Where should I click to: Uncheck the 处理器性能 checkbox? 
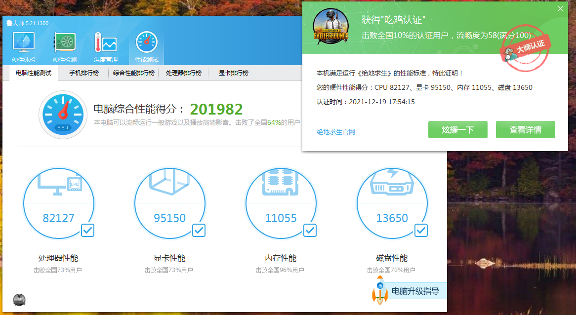point(87,231)
